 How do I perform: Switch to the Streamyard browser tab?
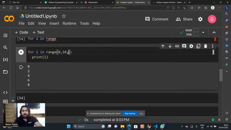[97, 3]
